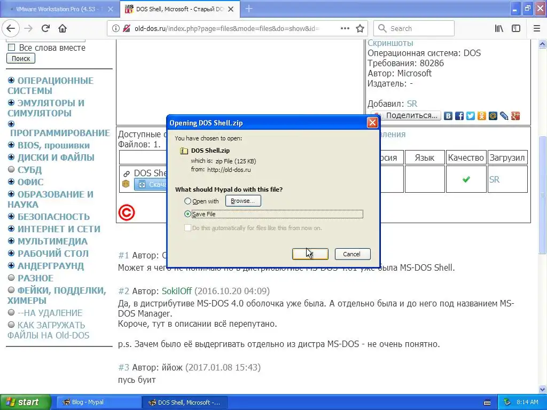Share via the Google Plus icon

[515, 116]
